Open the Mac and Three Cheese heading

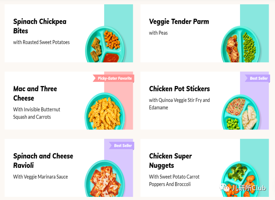(x=35, y=93)
